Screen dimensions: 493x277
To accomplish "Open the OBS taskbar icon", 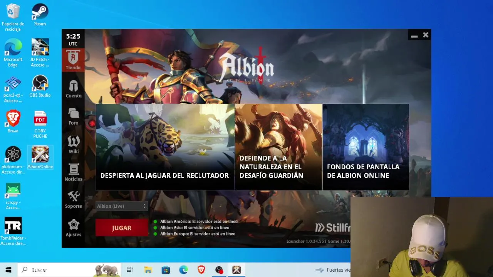I will (219, 270).
